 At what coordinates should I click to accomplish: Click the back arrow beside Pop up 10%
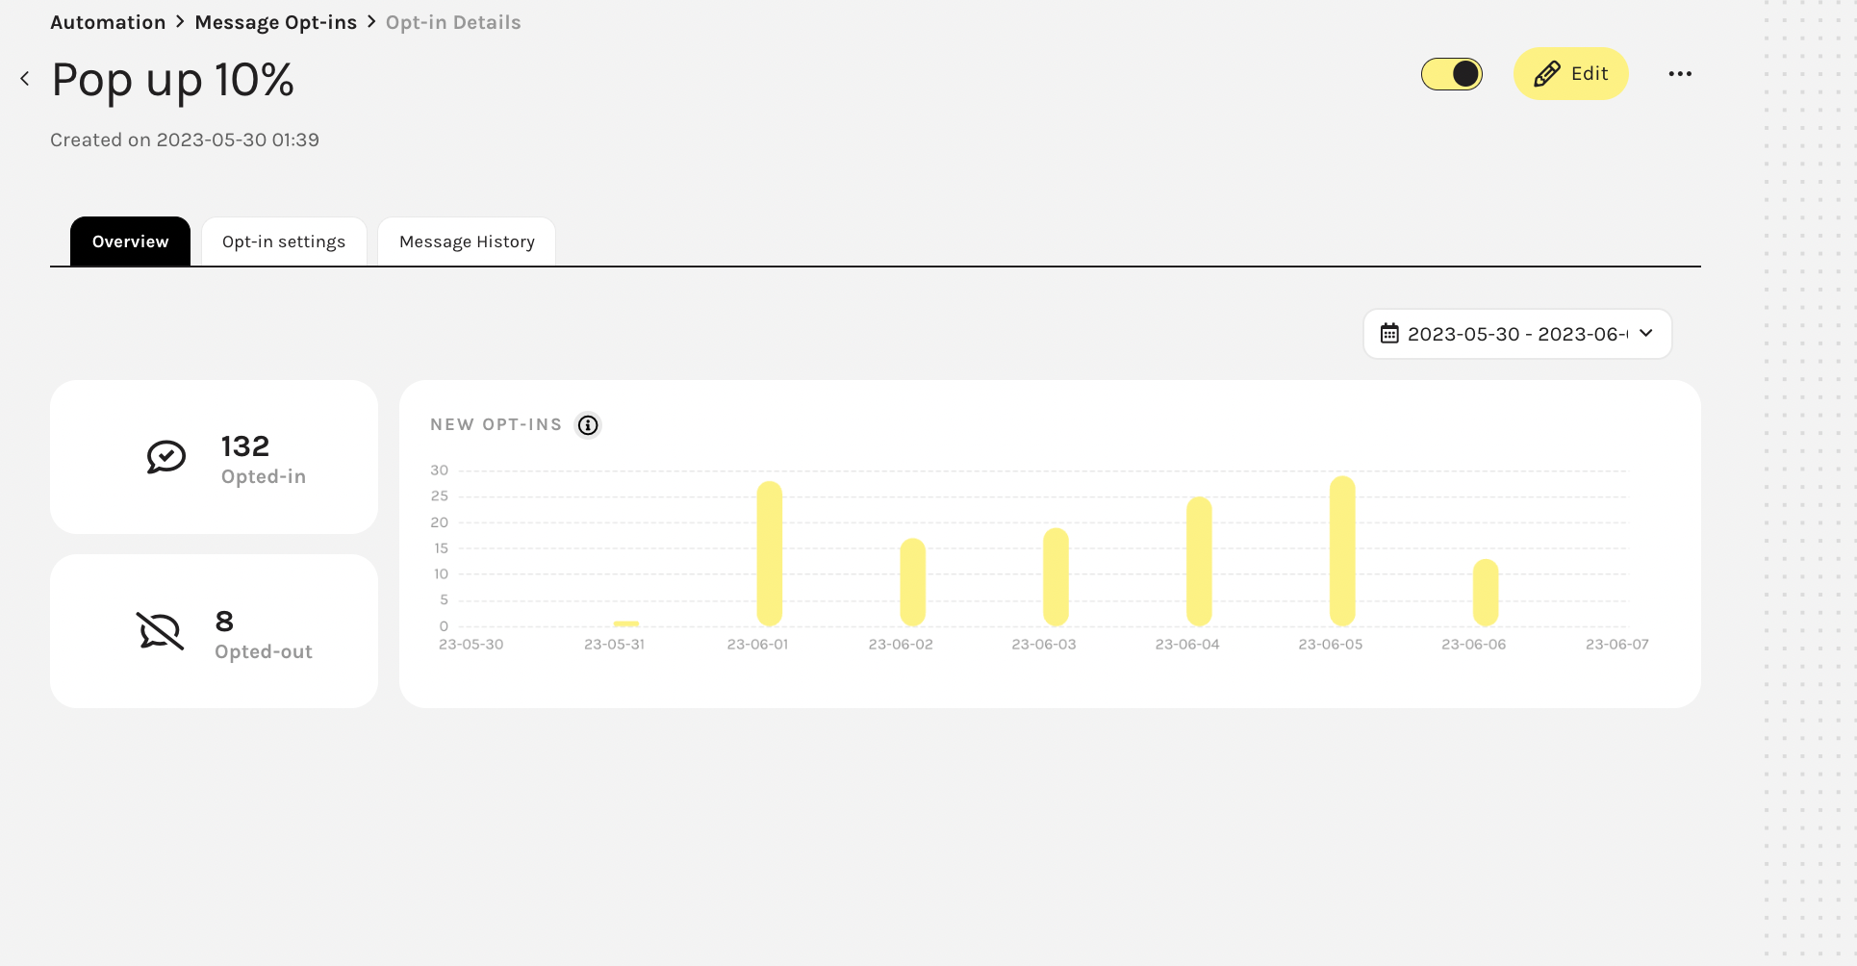tap(25, 79)
